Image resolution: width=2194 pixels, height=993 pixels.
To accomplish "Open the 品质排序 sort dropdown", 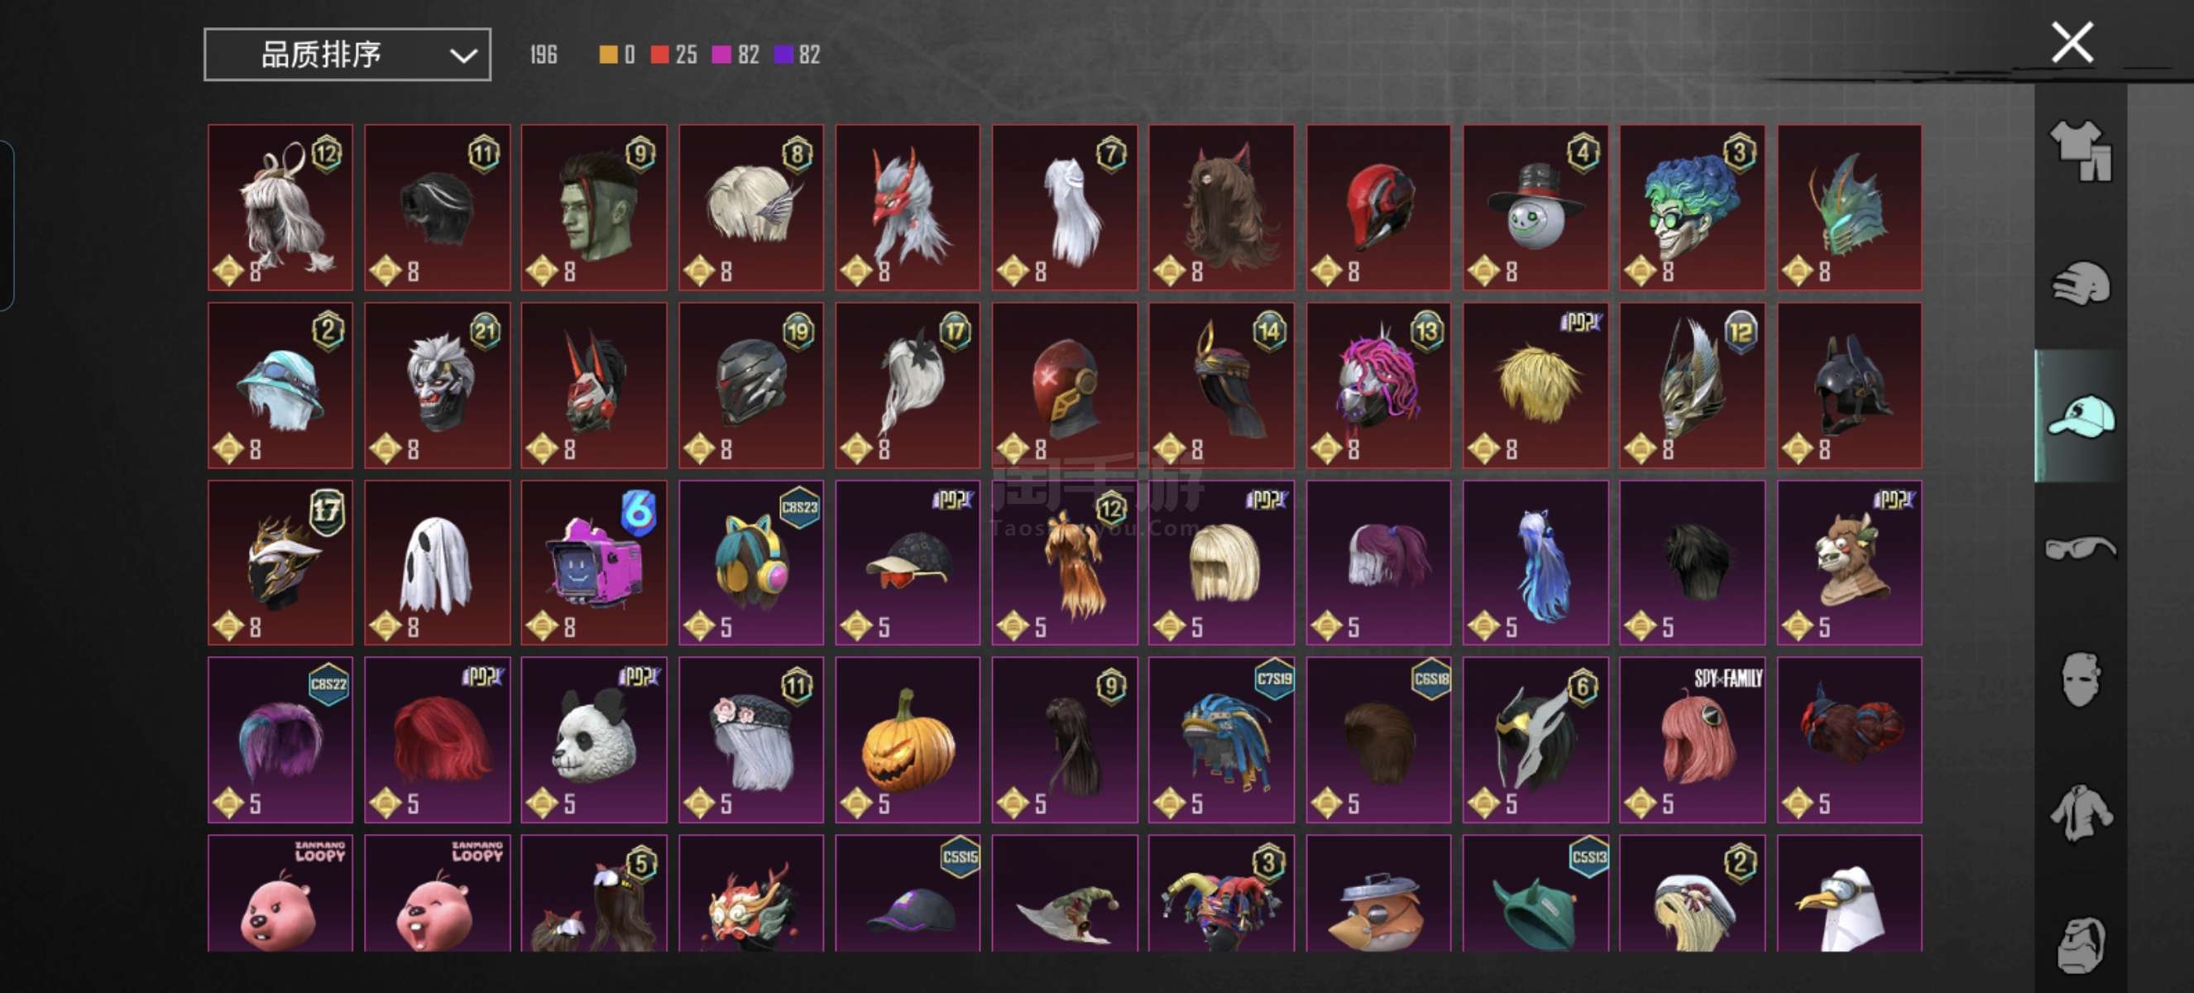I will tap(347, 55).
